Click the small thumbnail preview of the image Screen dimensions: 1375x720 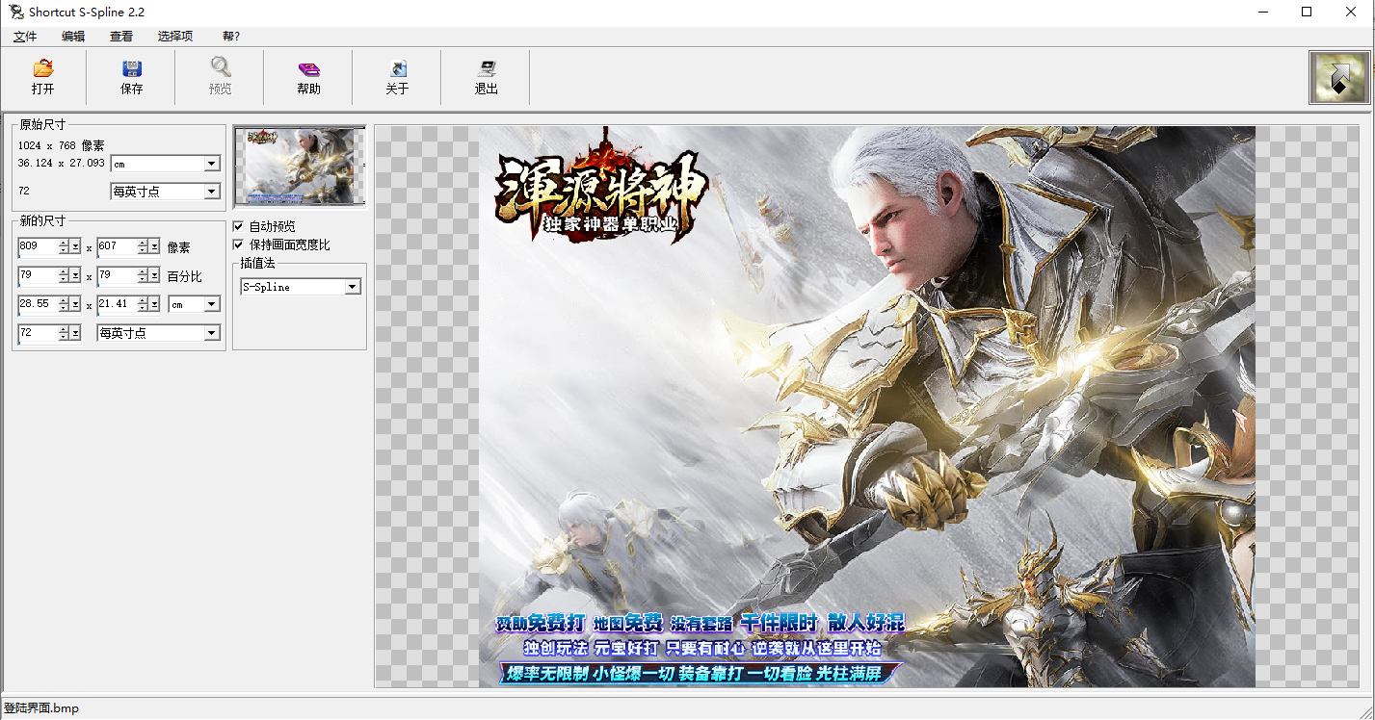300,167
